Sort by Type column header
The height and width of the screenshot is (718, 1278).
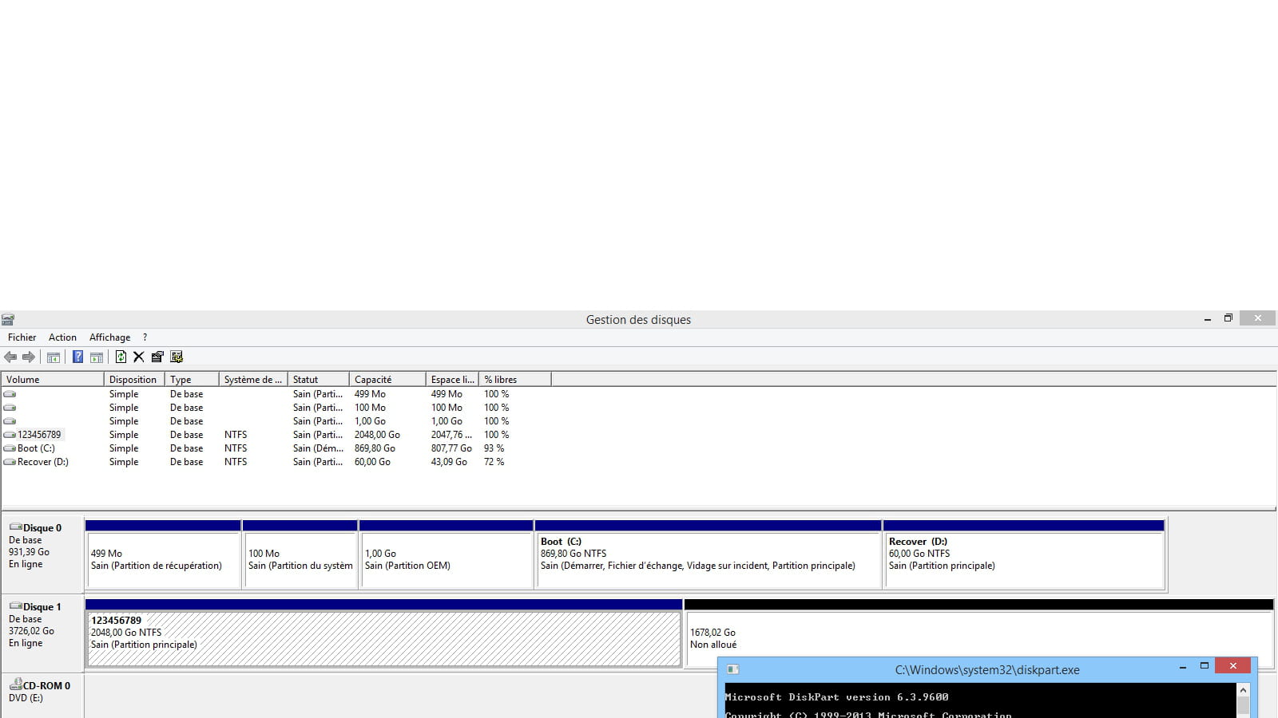click(x=192, y=380)
